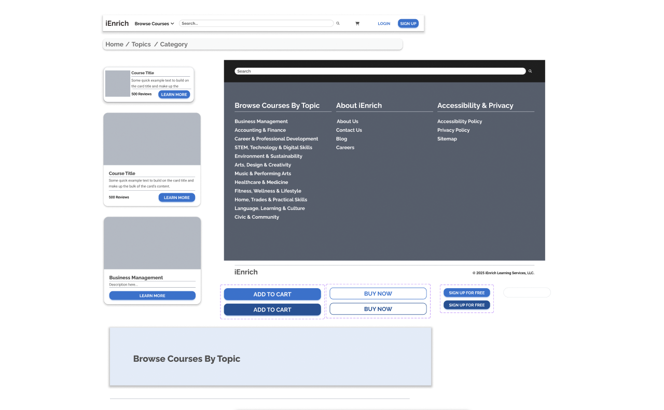Click the iEnrich wordmark above the button groups
The width and height of the screenshot is (664, 410).
[246, 272]
